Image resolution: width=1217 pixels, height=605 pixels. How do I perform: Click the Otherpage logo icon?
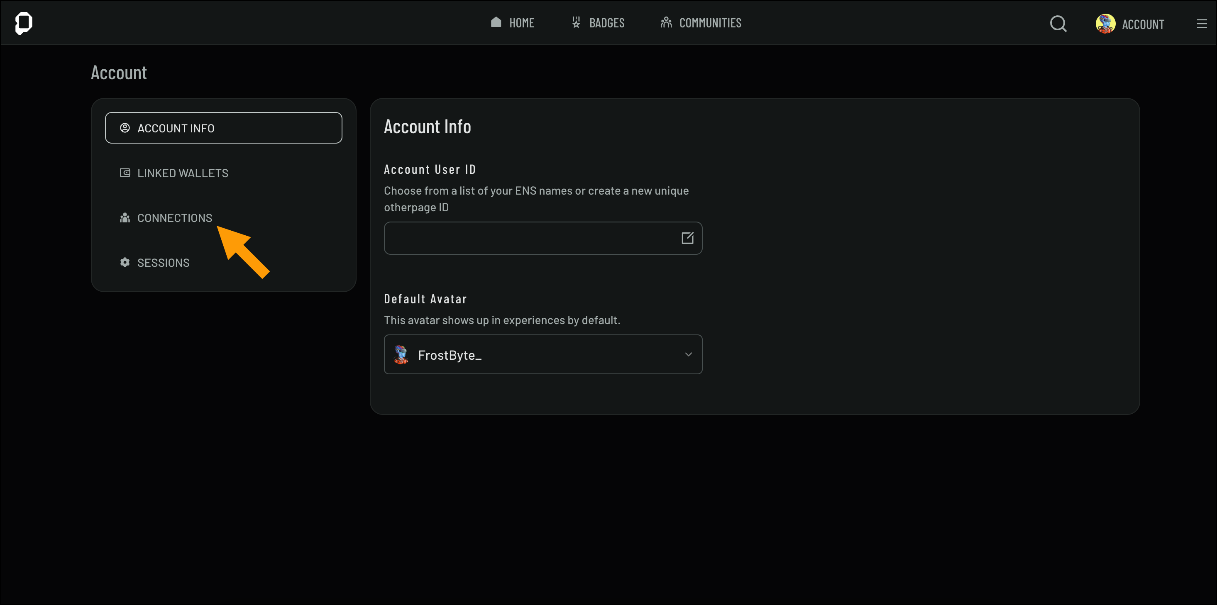pos(24,23)
